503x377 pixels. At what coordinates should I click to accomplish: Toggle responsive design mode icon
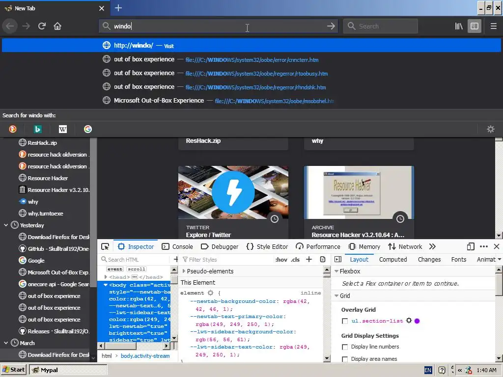[471, 246]
